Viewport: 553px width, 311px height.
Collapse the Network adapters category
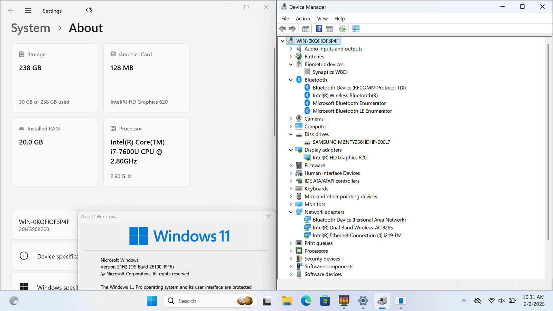pos(291,212)
